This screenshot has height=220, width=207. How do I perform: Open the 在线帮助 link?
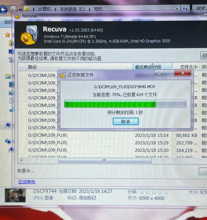point(27,182)
